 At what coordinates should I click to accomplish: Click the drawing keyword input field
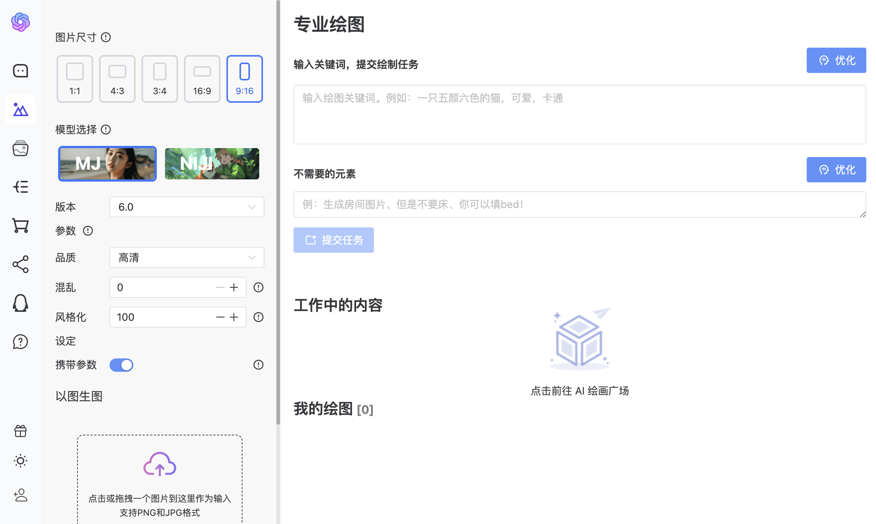[579, 115]
